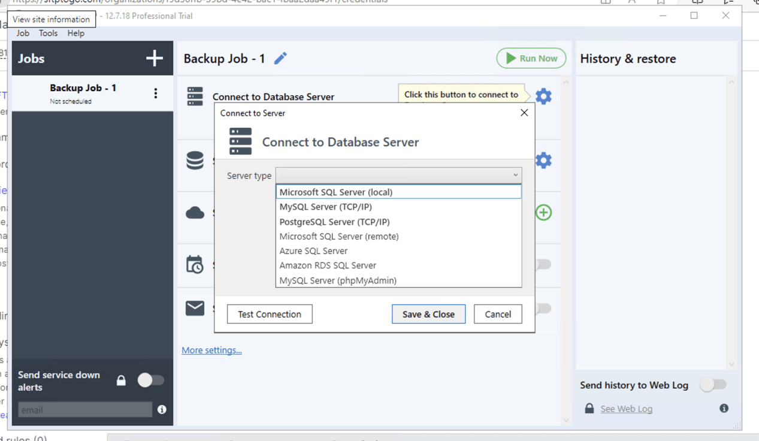Turn on Send history to Web Log

(713, 385)
